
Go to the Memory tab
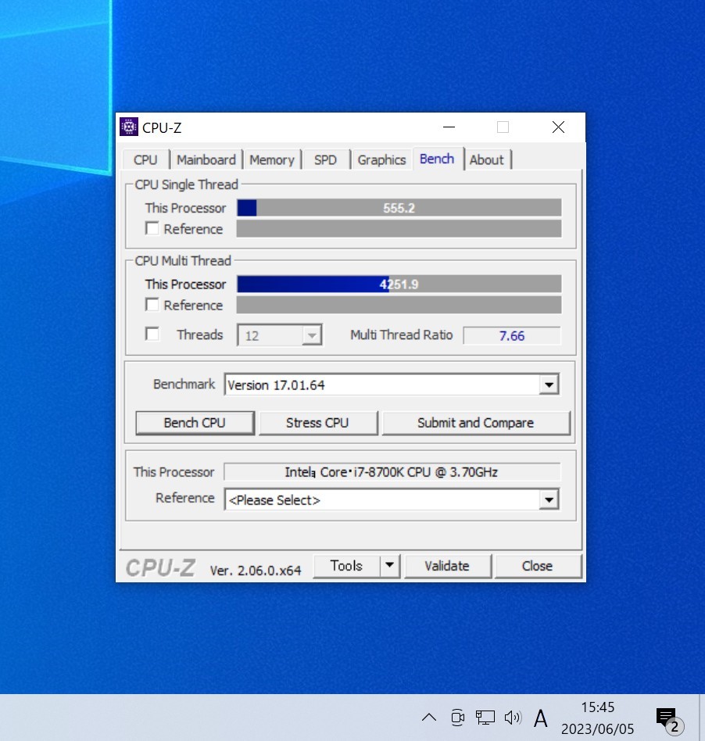click(x=272, y=159)
